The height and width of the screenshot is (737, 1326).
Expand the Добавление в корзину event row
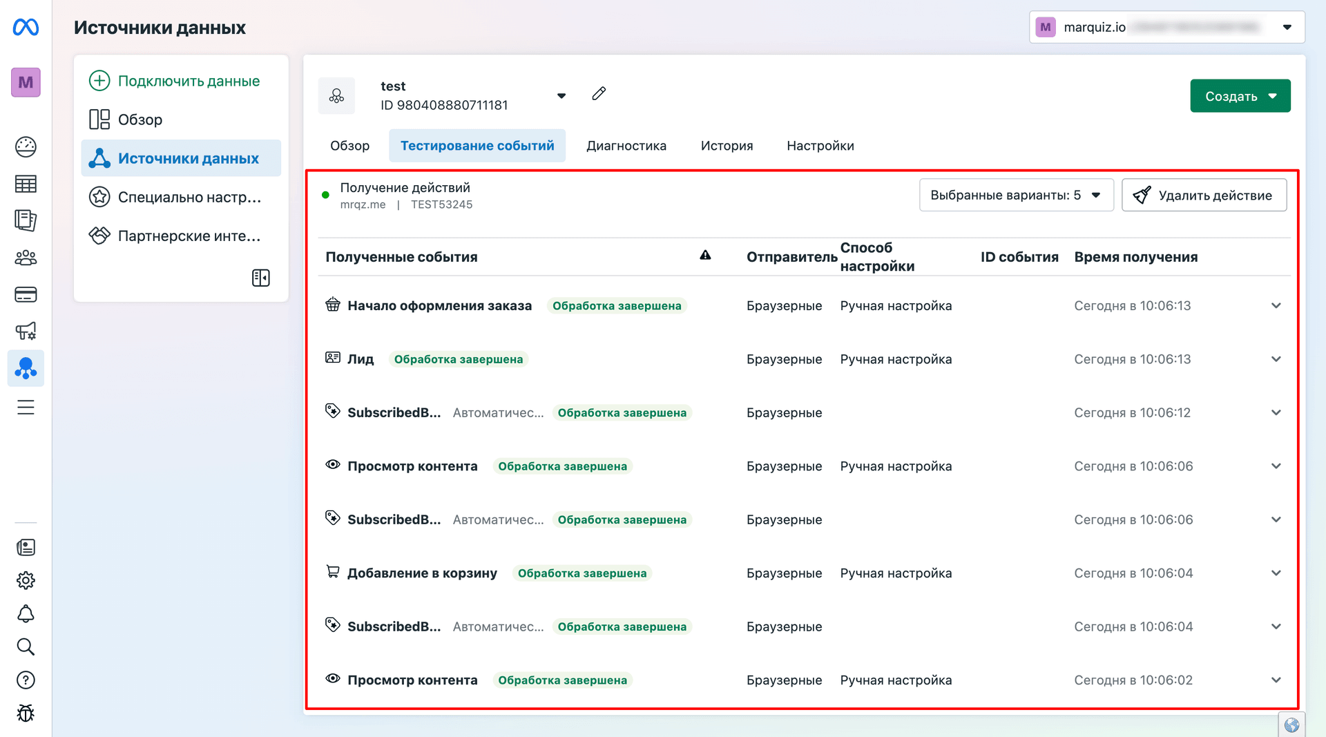(x=1276, y=573)
